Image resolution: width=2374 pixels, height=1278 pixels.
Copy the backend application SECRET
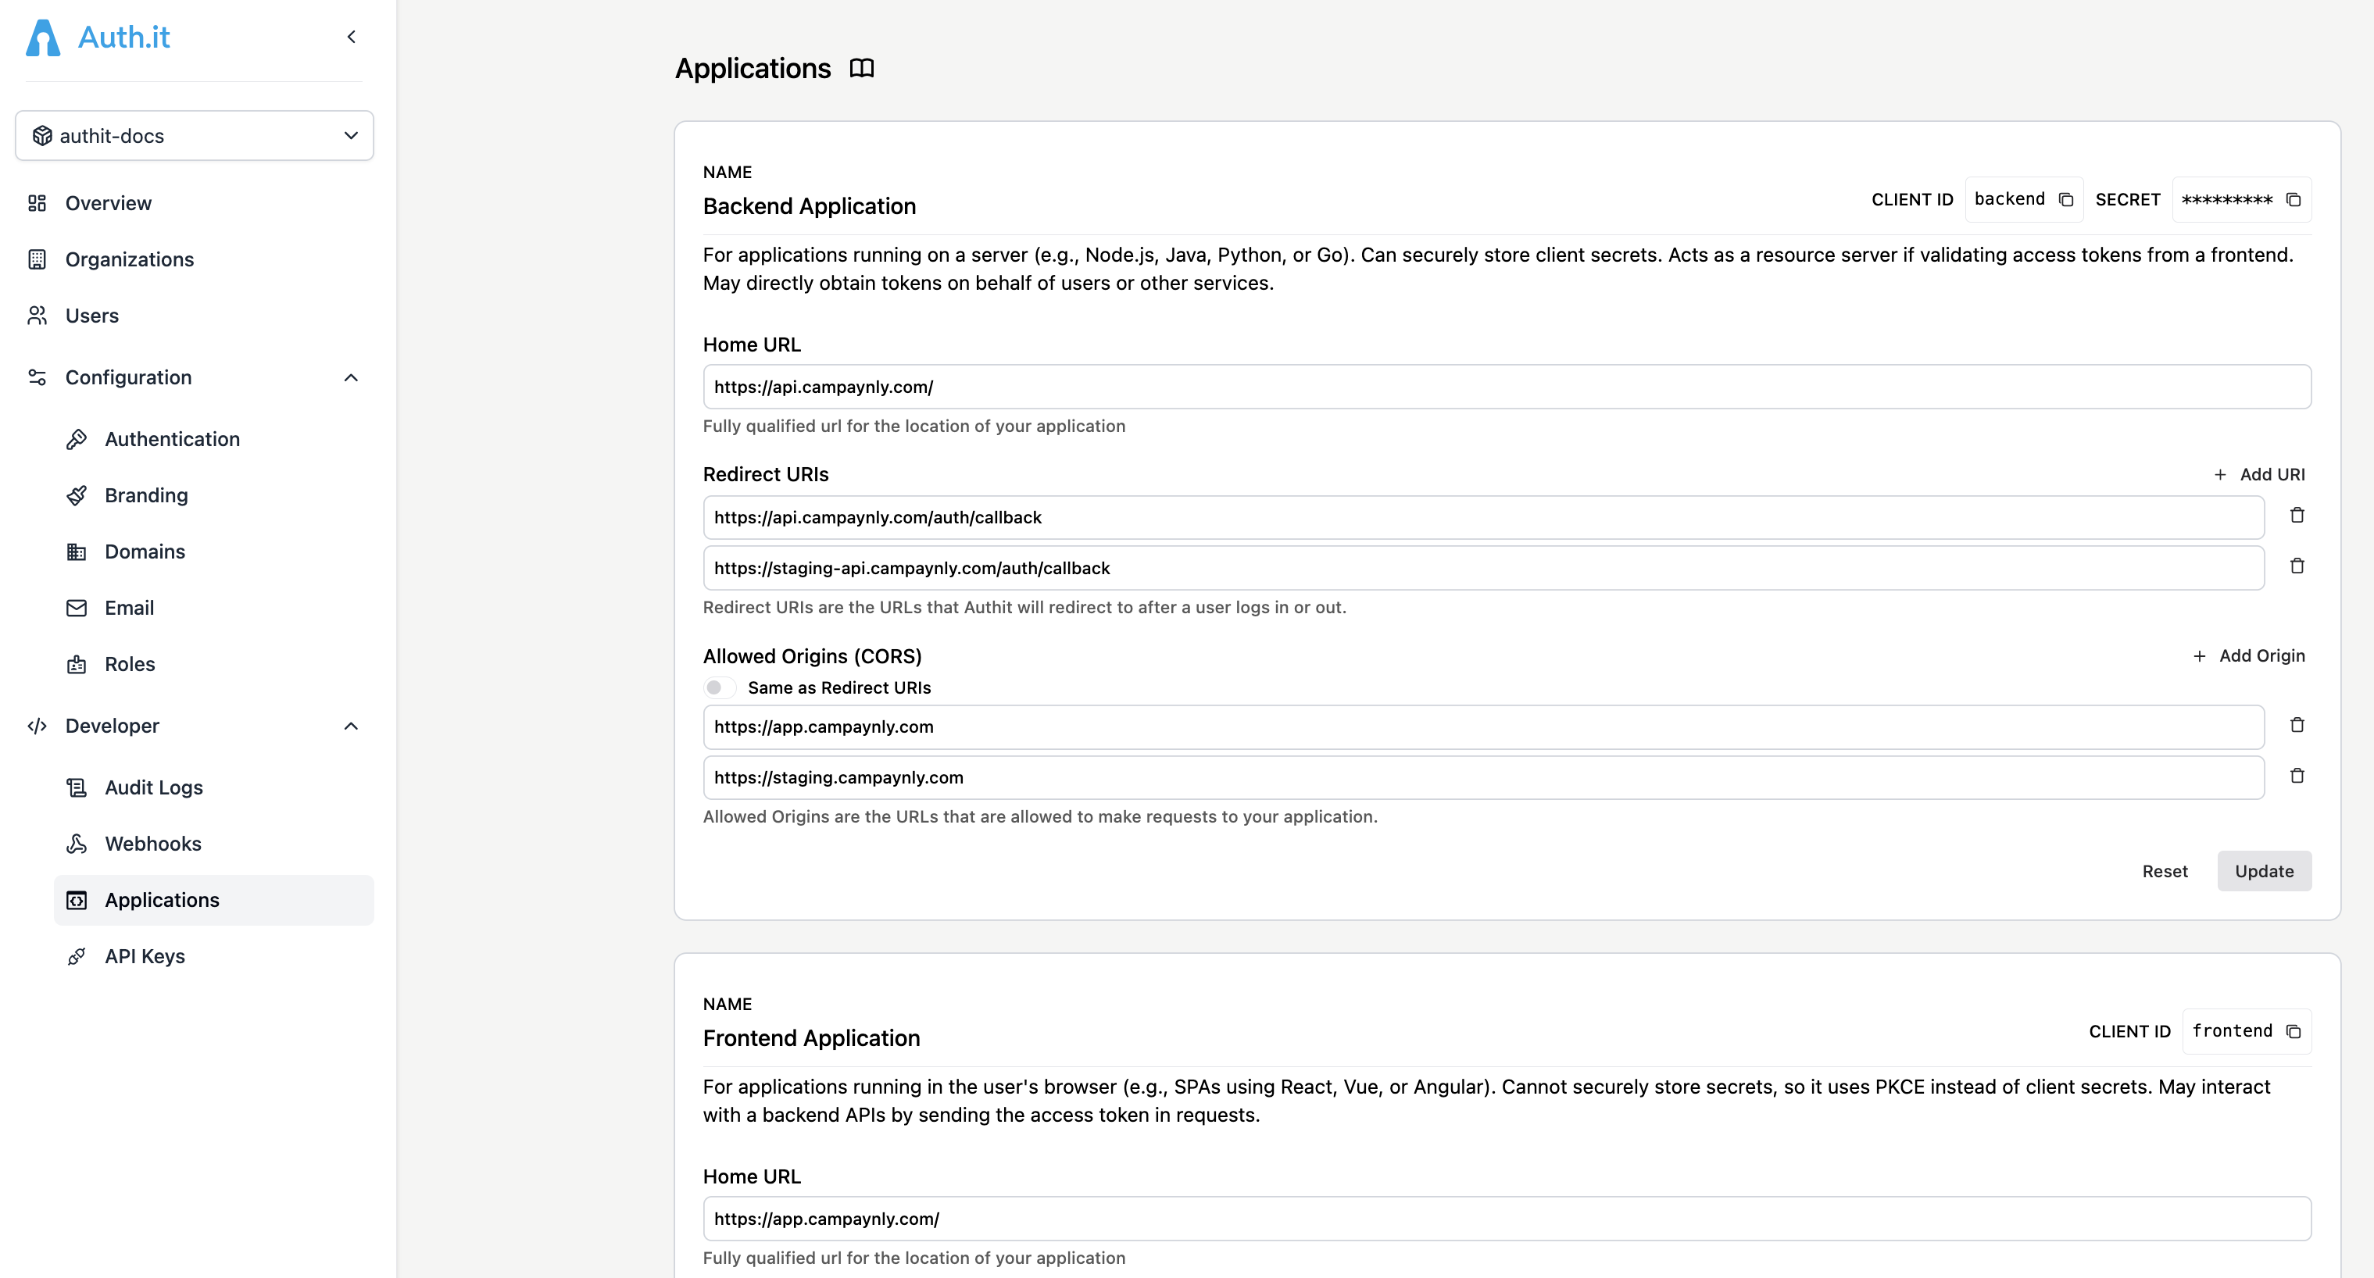(x=2294, y=199)
